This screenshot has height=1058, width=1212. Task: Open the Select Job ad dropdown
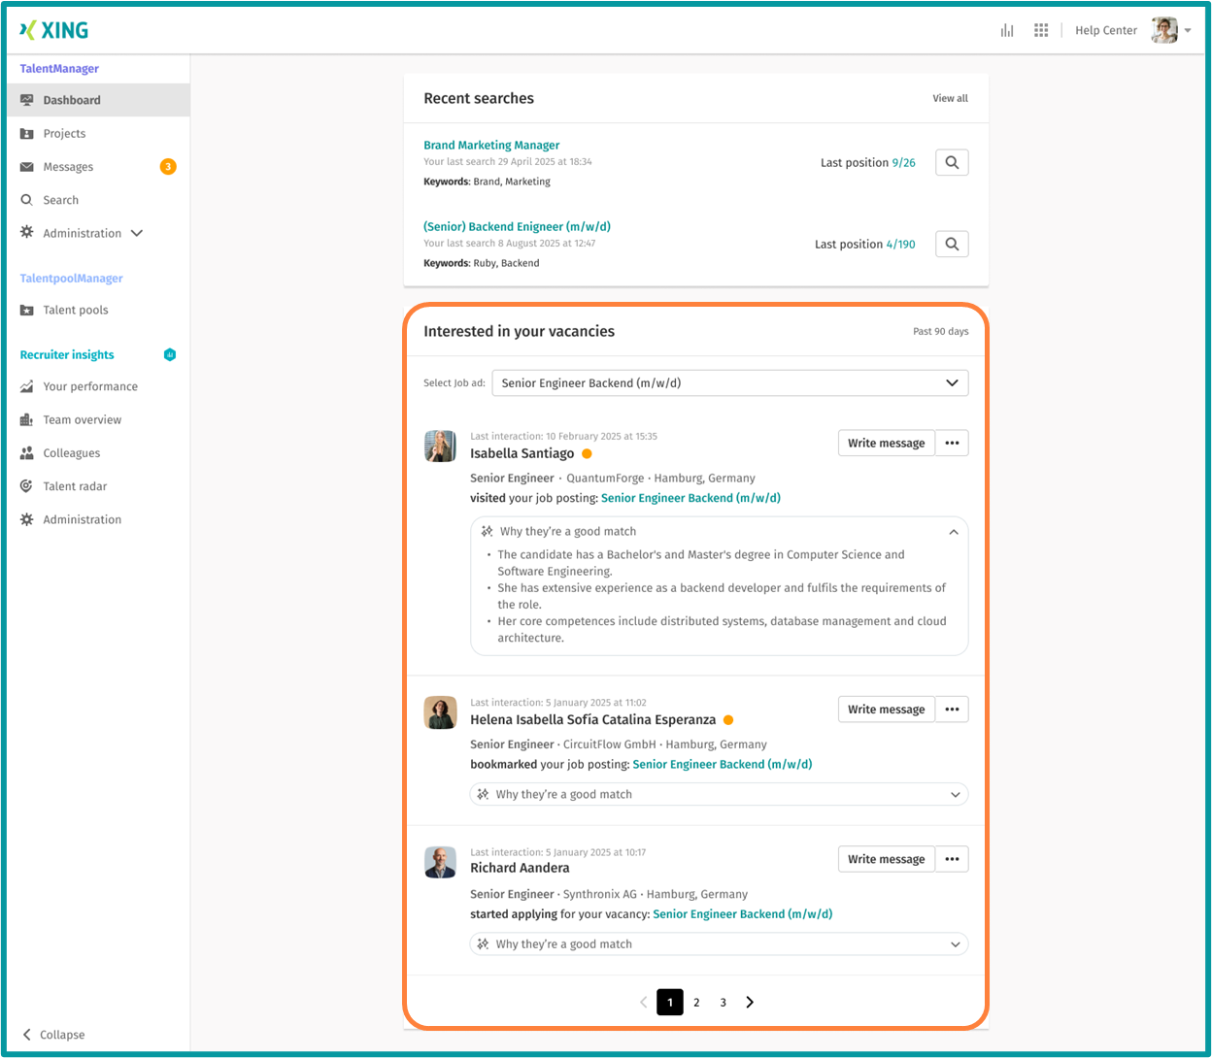click(729, 383)
